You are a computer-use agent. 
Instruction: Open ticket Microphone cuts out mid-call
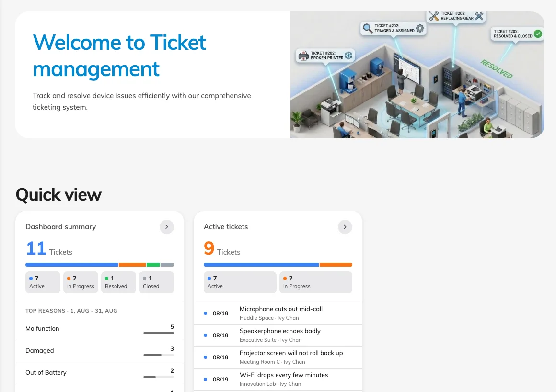point(278,314)
